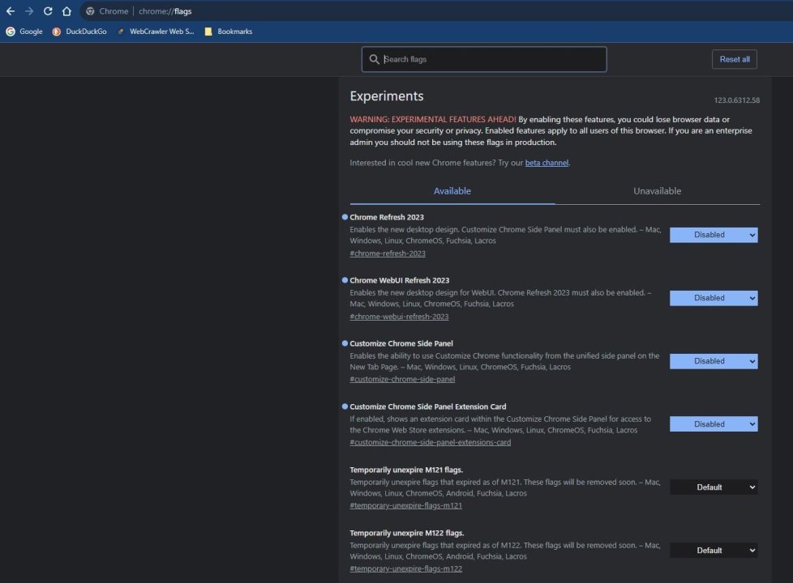Expand the Customize Chrome Side Panel dropdown
The width and height of the screenshot is (793, 583).
pyautogui.click(x=714, y=361)
